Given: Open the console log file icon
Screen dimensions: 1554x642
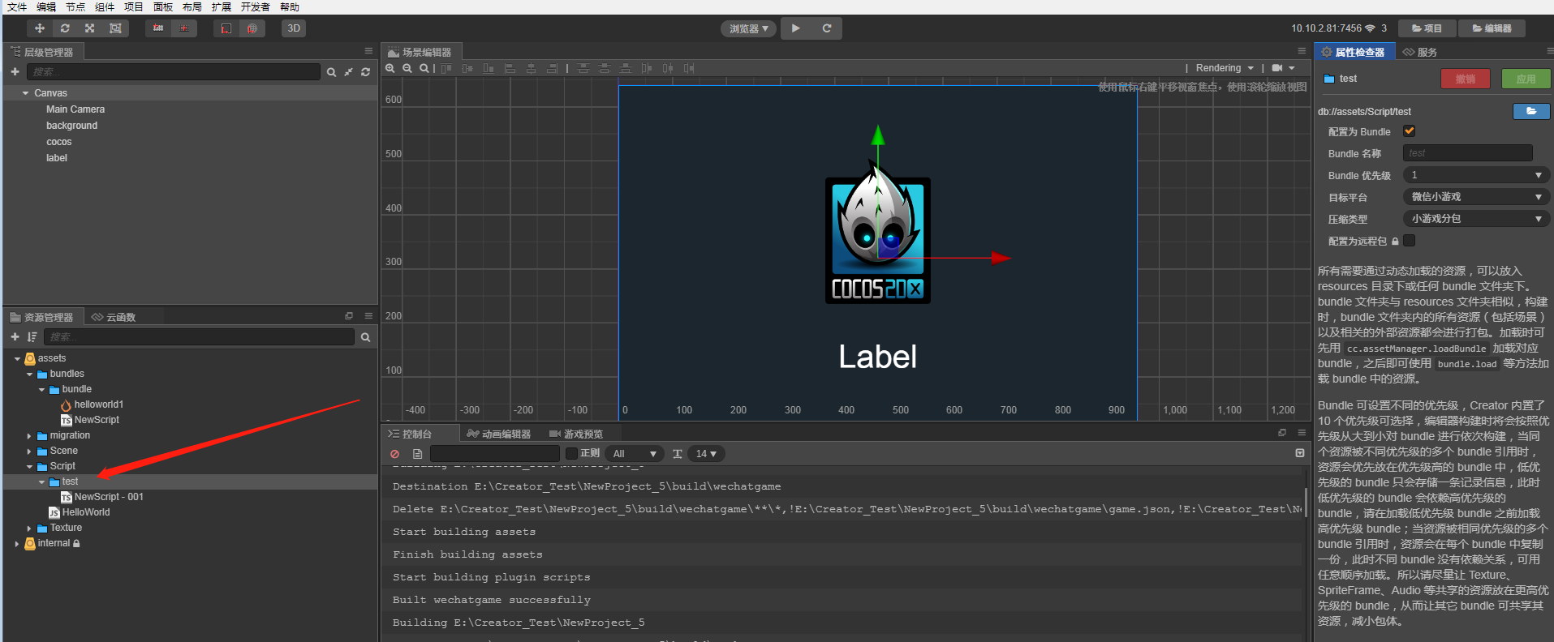Looking at the screenshot, I should [417, 454].
